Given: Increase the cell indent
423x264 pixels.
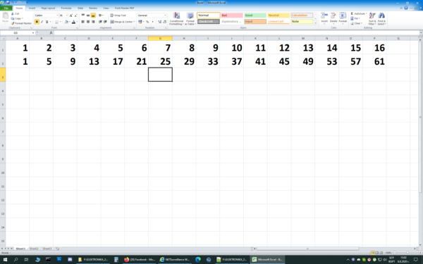Looking at the screenshot, I should 105,22.
